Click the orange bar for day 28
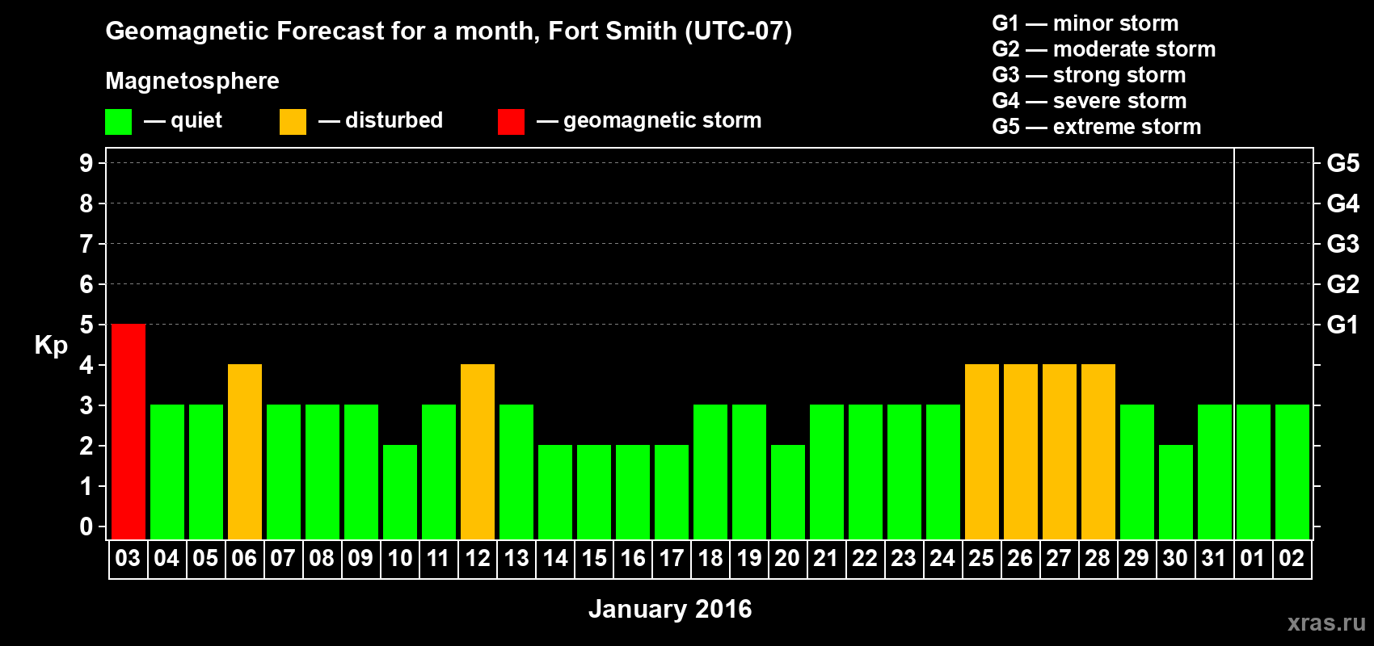The width and height of the screenshot is (1374, 646). (x=1098, y=451)
